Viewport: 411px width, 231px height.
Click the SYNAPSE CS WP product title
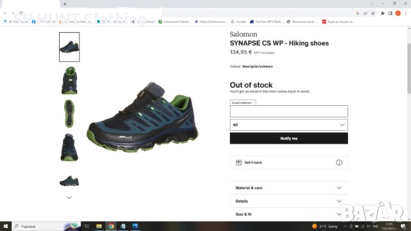click(279, 43)
